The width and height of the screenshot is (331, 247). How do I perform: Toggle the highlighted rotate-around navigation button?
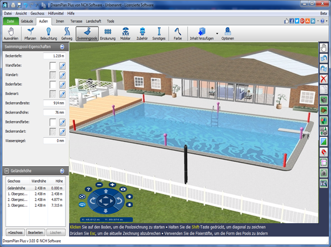tap(82, 205)
